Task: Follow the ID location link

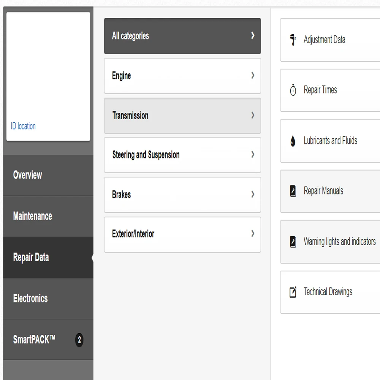Action: (x=23, y=126)
